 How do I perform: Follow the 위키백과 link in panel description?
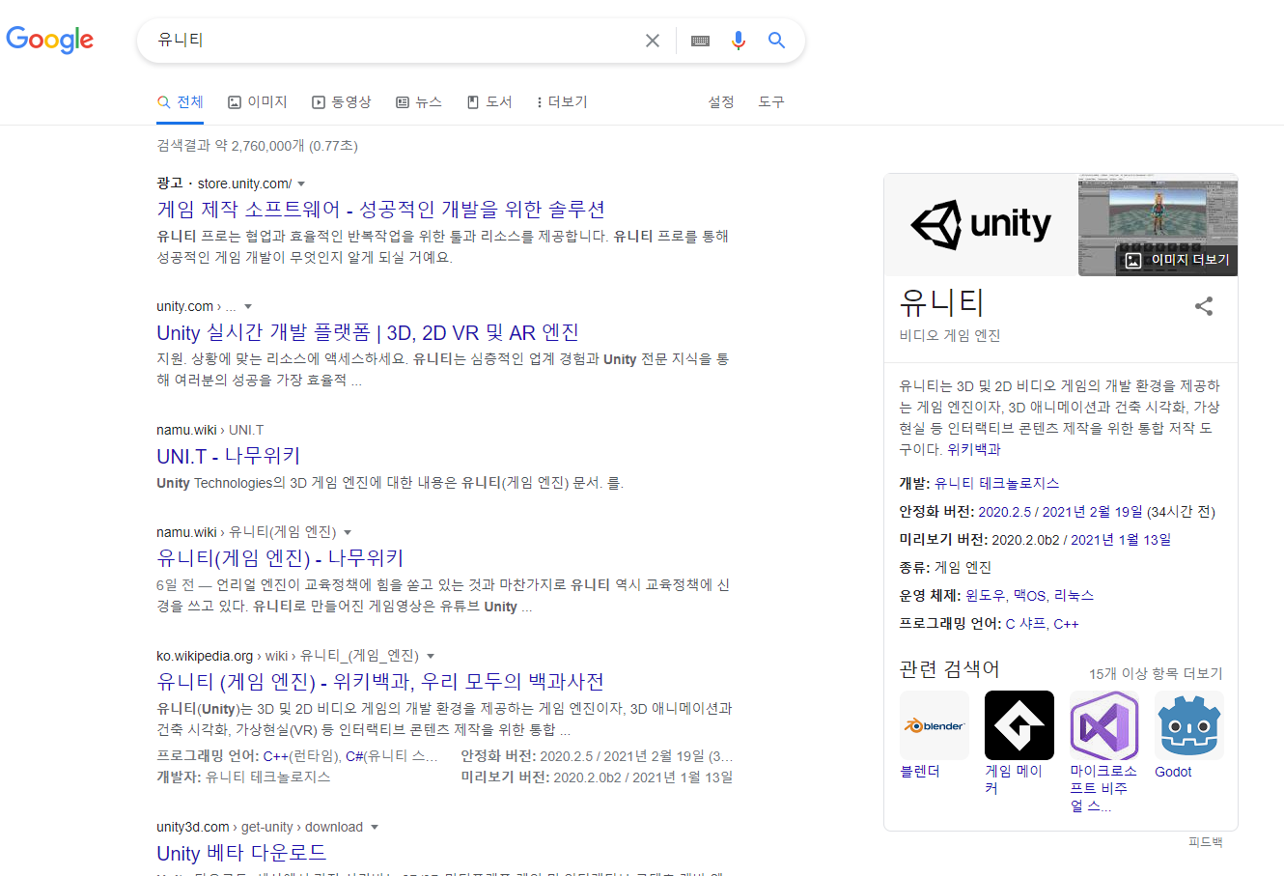coord(974,449)
